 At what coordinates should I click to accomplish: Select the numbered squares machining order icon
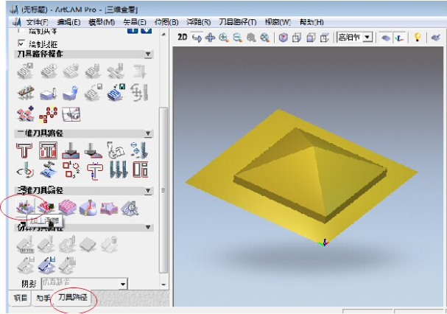71,170
